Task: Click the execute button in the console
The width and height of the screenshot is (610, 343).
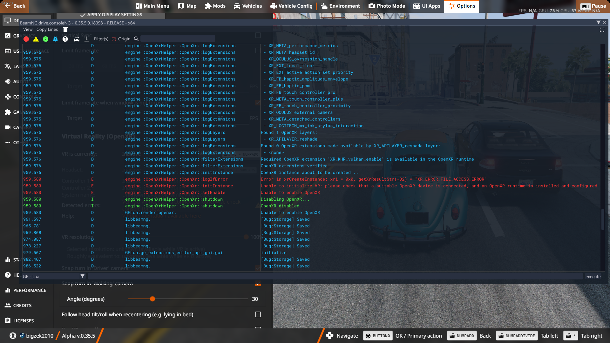Action: (x=593, y=277)
